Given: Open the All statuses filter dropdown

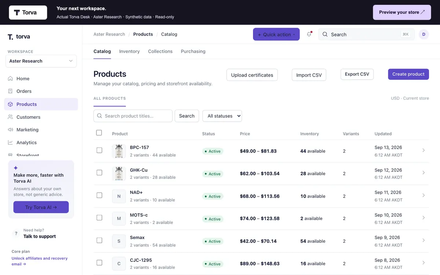Looking at the screenshot, I should click(222, 116).
